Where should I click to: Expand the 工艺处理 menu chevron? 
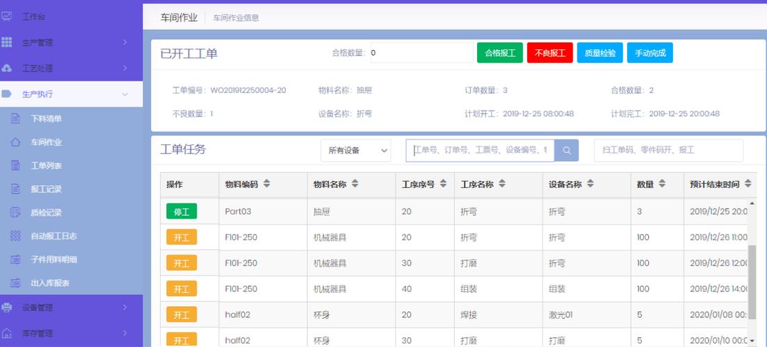(x=124, y=68)
